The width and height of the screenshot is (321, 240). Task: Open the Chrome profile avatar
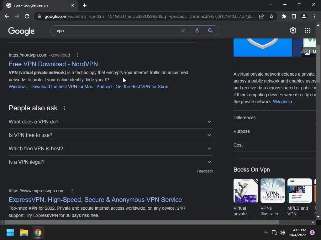pyautogui.click(x=304, y=16)
